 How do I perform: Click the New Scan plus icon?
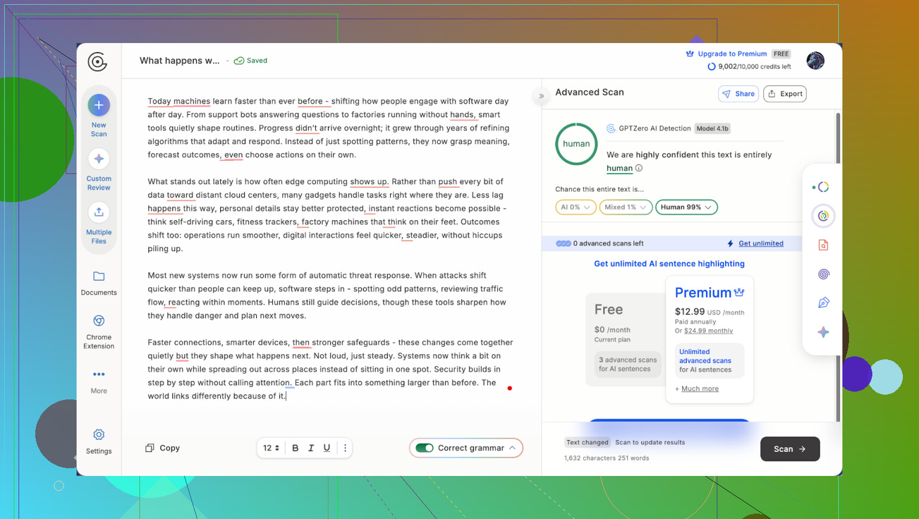[x=99, y=105]
